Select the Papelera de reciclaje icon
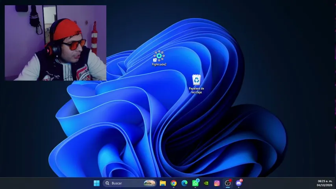The image size is (336, 189). click(x=196, y=84)
